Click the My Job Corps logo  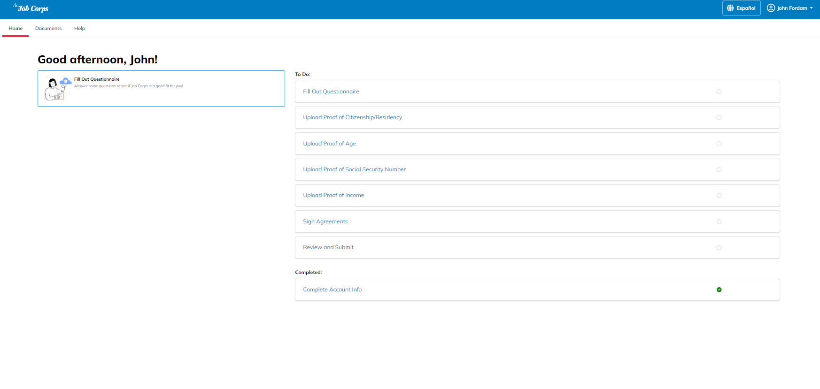(x=31, y=8)
